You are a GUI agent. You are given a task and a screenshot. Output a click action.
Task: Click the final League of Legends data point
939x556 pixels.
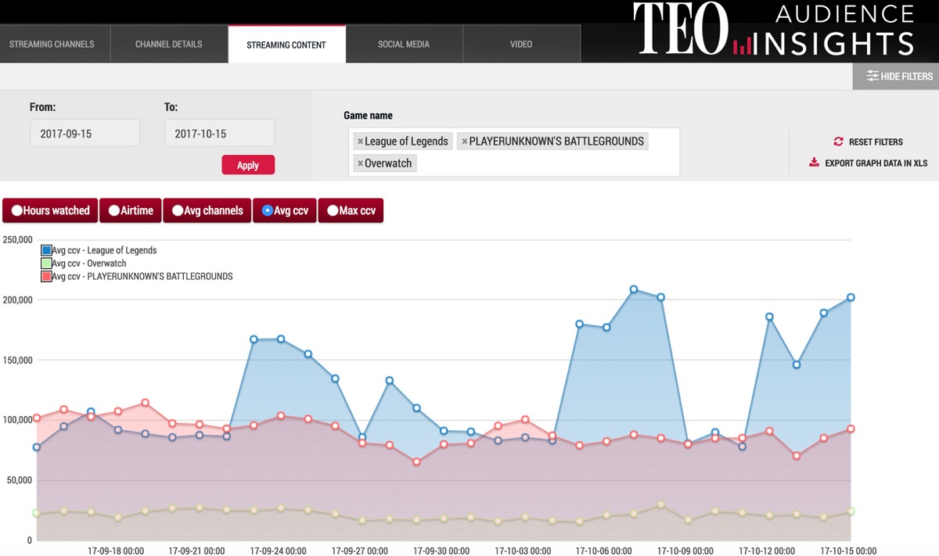point(851,297)
